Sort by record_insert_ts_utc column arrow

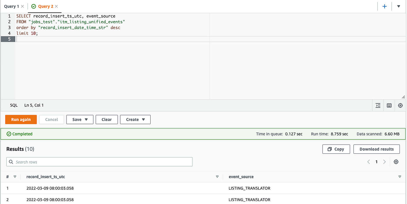217,177
